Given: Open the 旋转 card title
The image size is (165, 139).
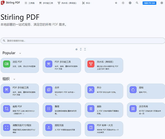Looking at the screenshot, I should coord(141,88).
